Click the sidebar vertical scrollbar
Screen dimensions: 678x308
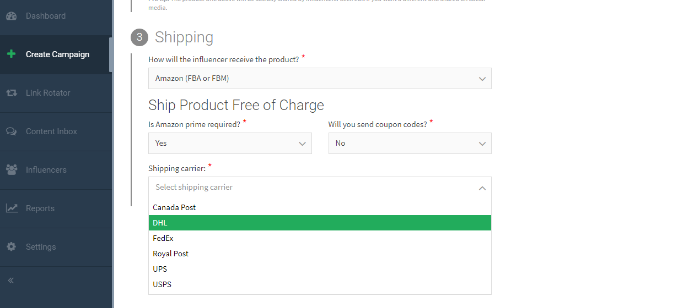pyautogui.click(x=111, y=55)
